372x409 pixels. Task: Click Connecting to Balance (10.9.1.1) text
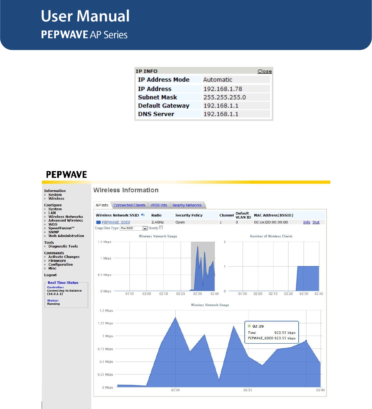point(64,292)
